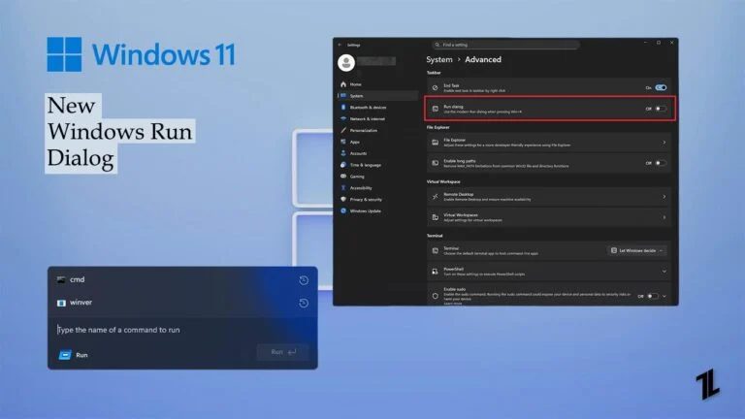Open Remote Desktop settings via its chevron
This screenshot has height=419, width=745.
[664, 197]
